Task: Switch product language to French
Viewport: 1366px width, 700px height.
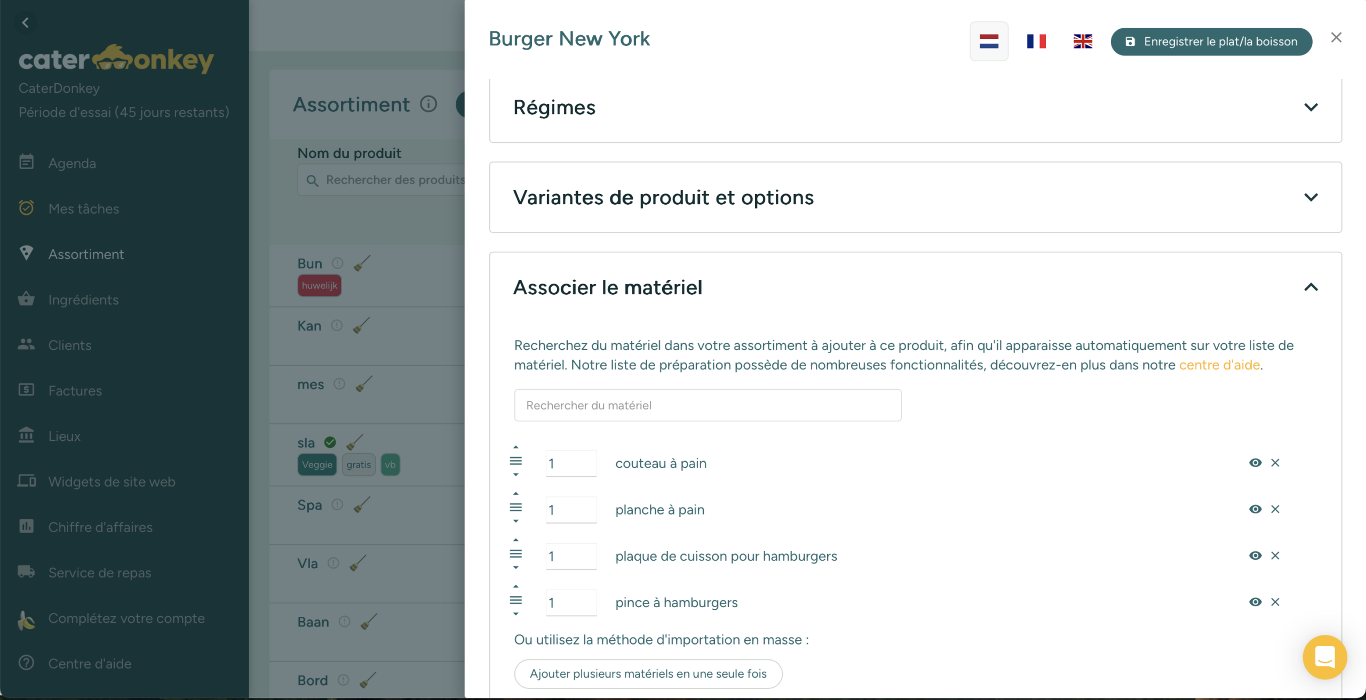Action: (x=1036, y=41)
